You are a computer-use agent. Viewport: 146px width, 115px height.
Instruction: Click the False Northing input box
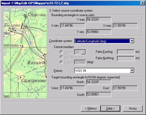click(126, 58)
